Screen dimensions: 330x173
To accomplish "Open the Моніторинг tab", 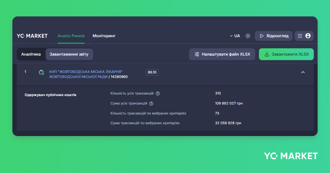I will [x=104, y=36].
